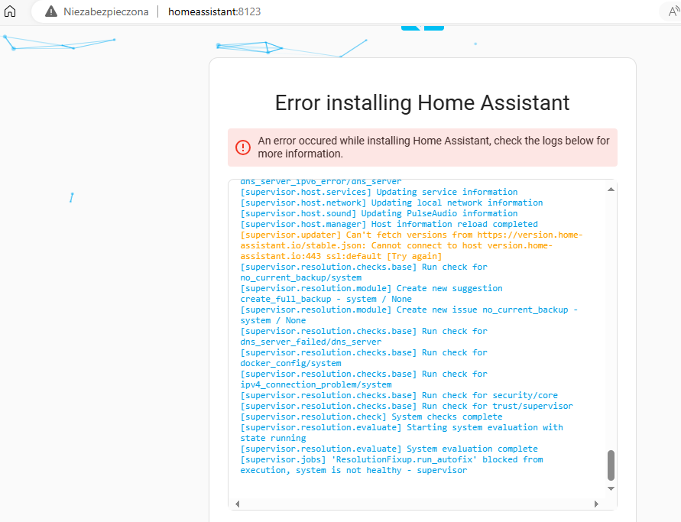Click the 'Updating service information' log line

coord(379,192)
